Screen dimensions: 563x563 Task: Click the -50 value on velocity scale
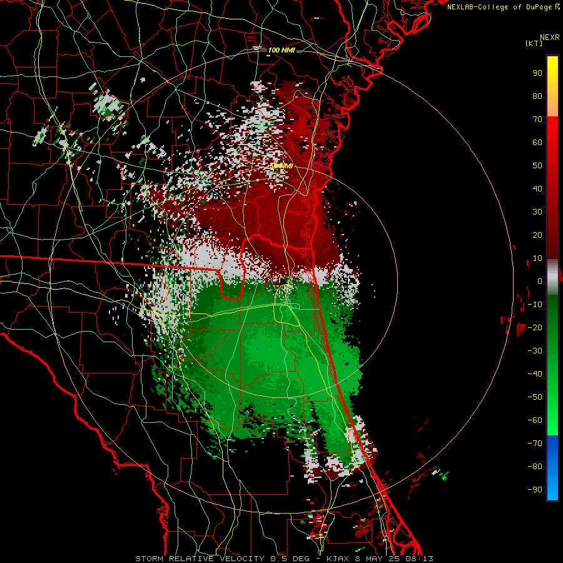535,397
